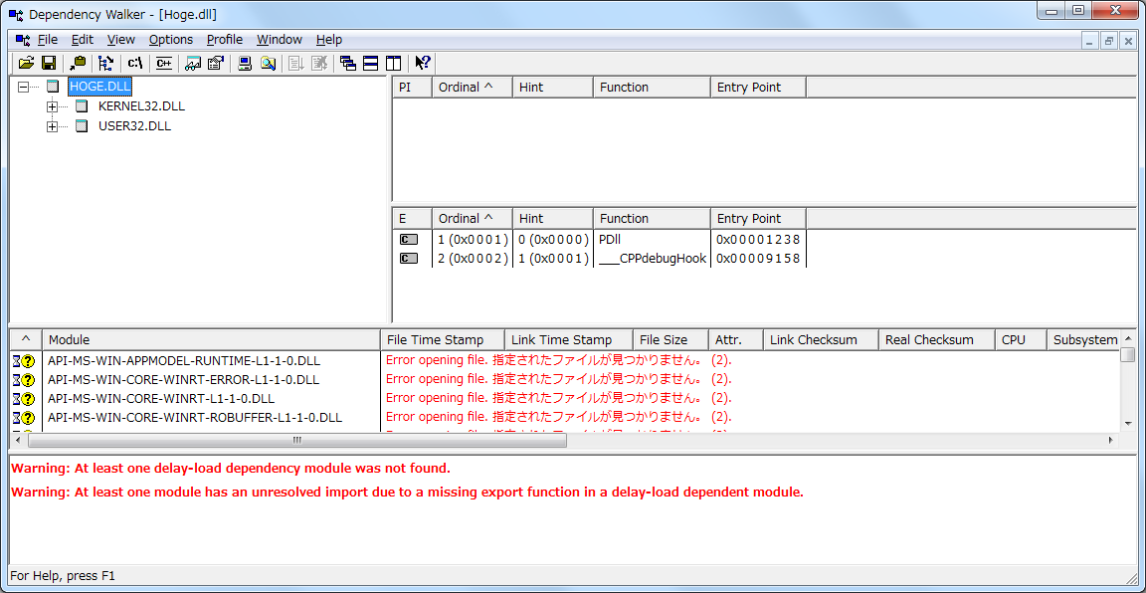Click the Cascade windows toolbar icon
Viewport: 1146px width, 593px height.
pos(348,63)
